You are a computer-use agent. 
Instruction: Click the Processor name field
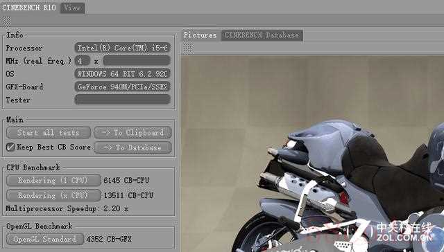pos(123,48)
